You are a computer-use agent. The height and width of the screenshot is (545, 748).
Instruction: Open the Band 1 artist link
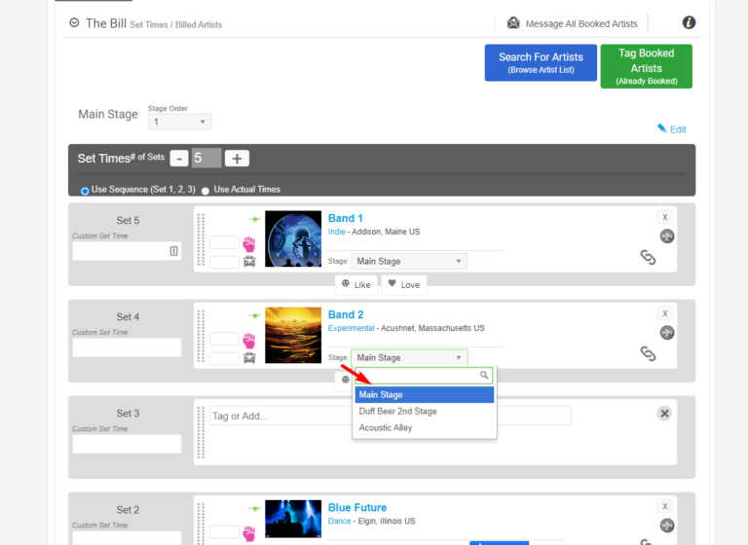point(346,218)
